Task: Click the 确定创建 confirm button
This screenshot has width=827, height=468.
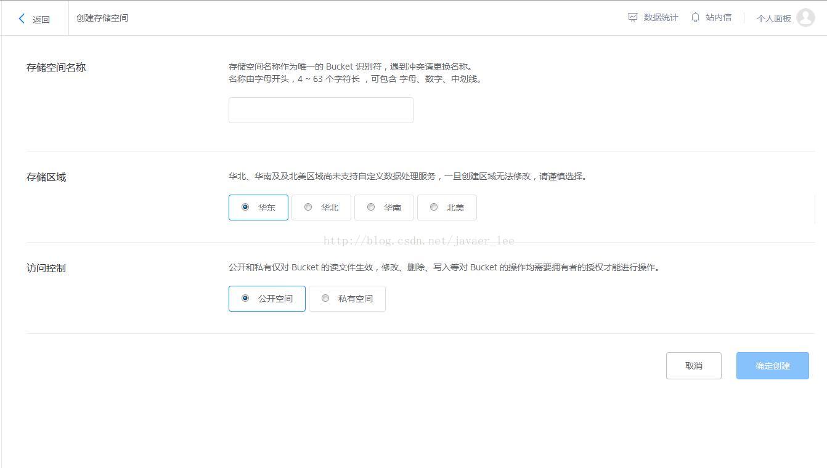Action: (773, 366)
